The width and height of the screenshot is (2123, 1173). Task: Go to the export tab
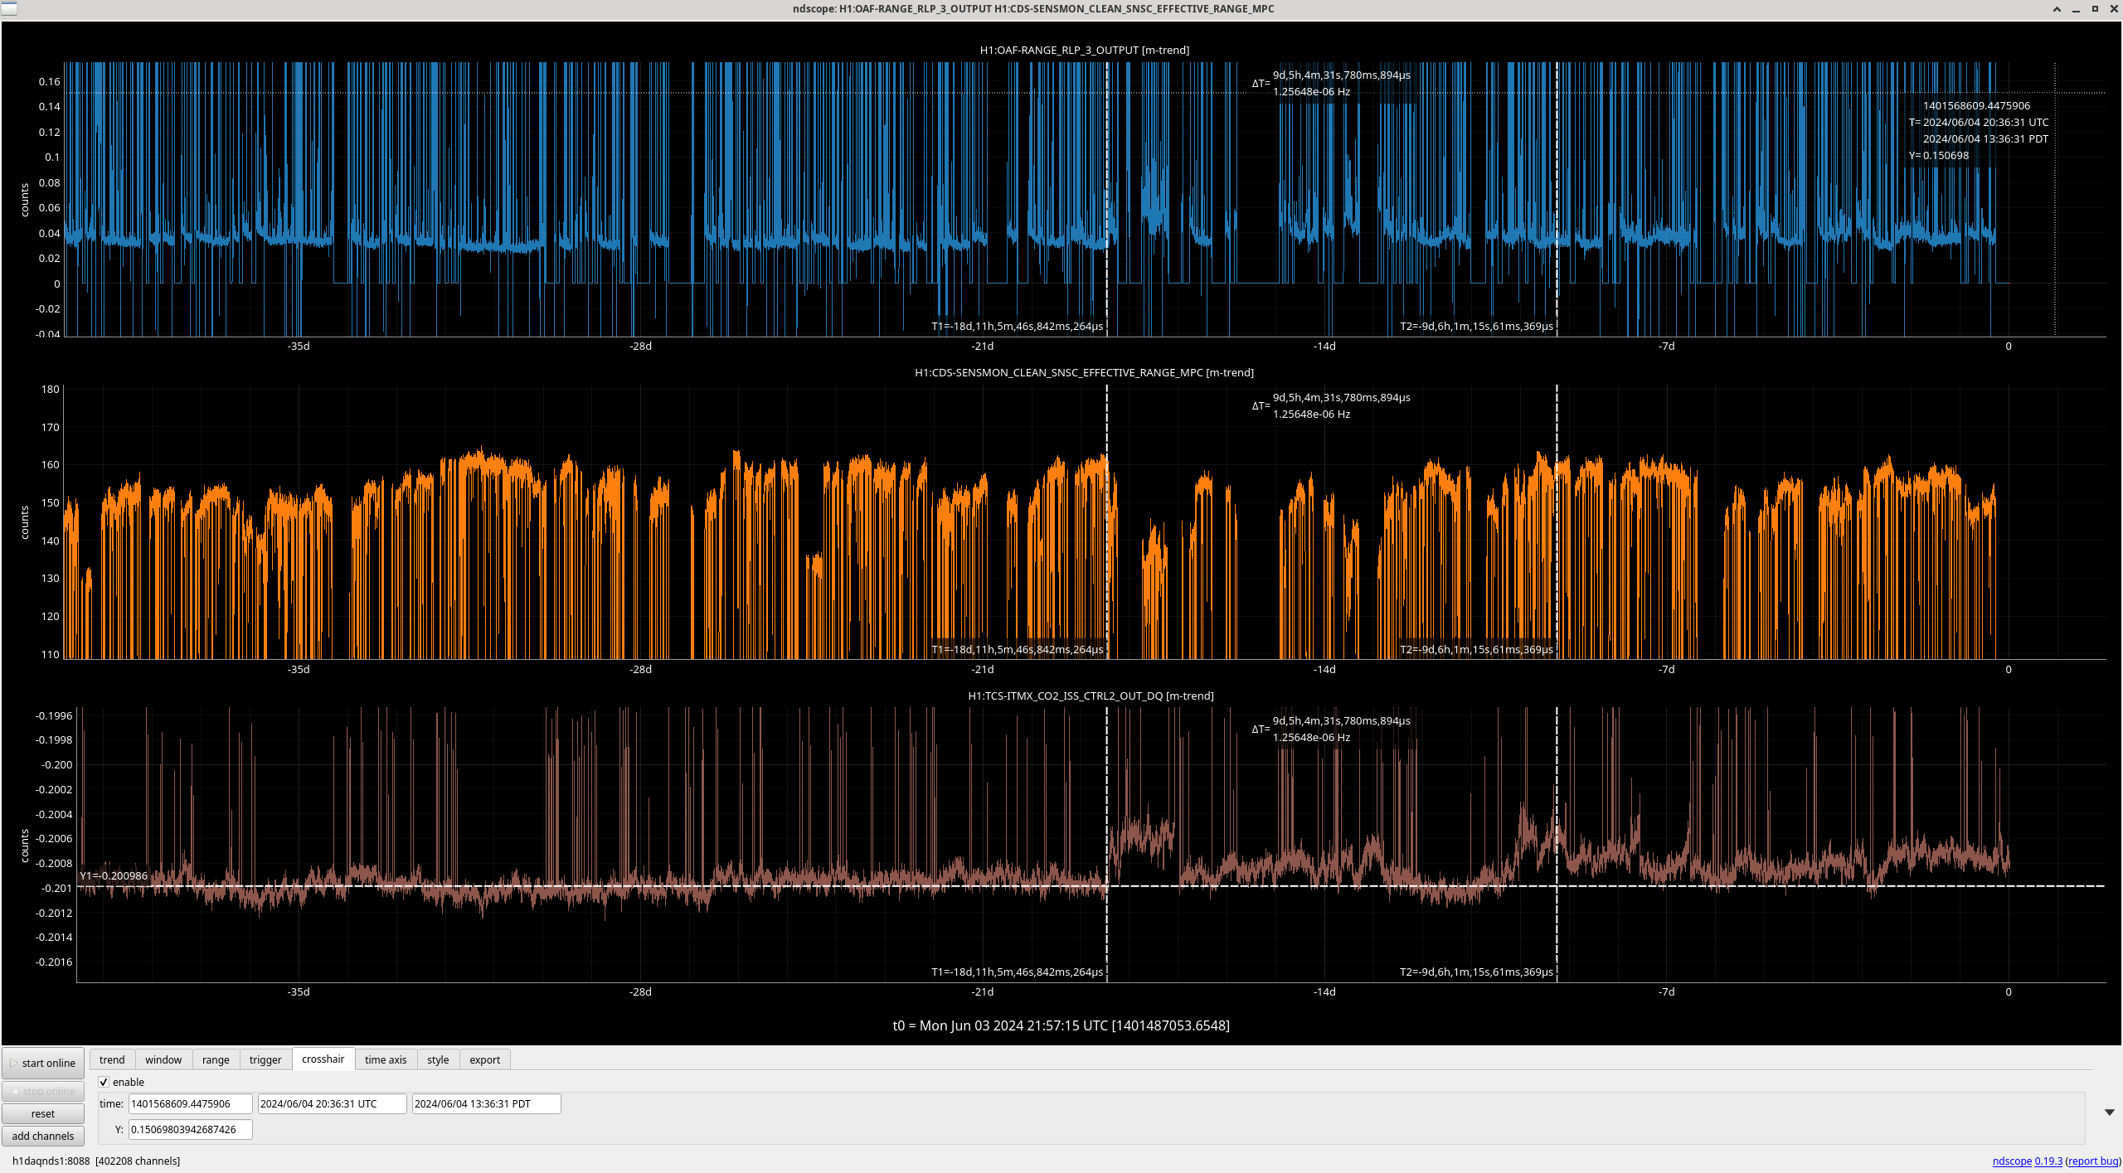point(484,1059)
